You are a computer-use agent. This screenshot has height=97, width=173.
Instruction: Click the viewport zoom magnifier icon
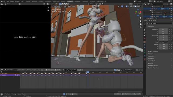point(141,18)
